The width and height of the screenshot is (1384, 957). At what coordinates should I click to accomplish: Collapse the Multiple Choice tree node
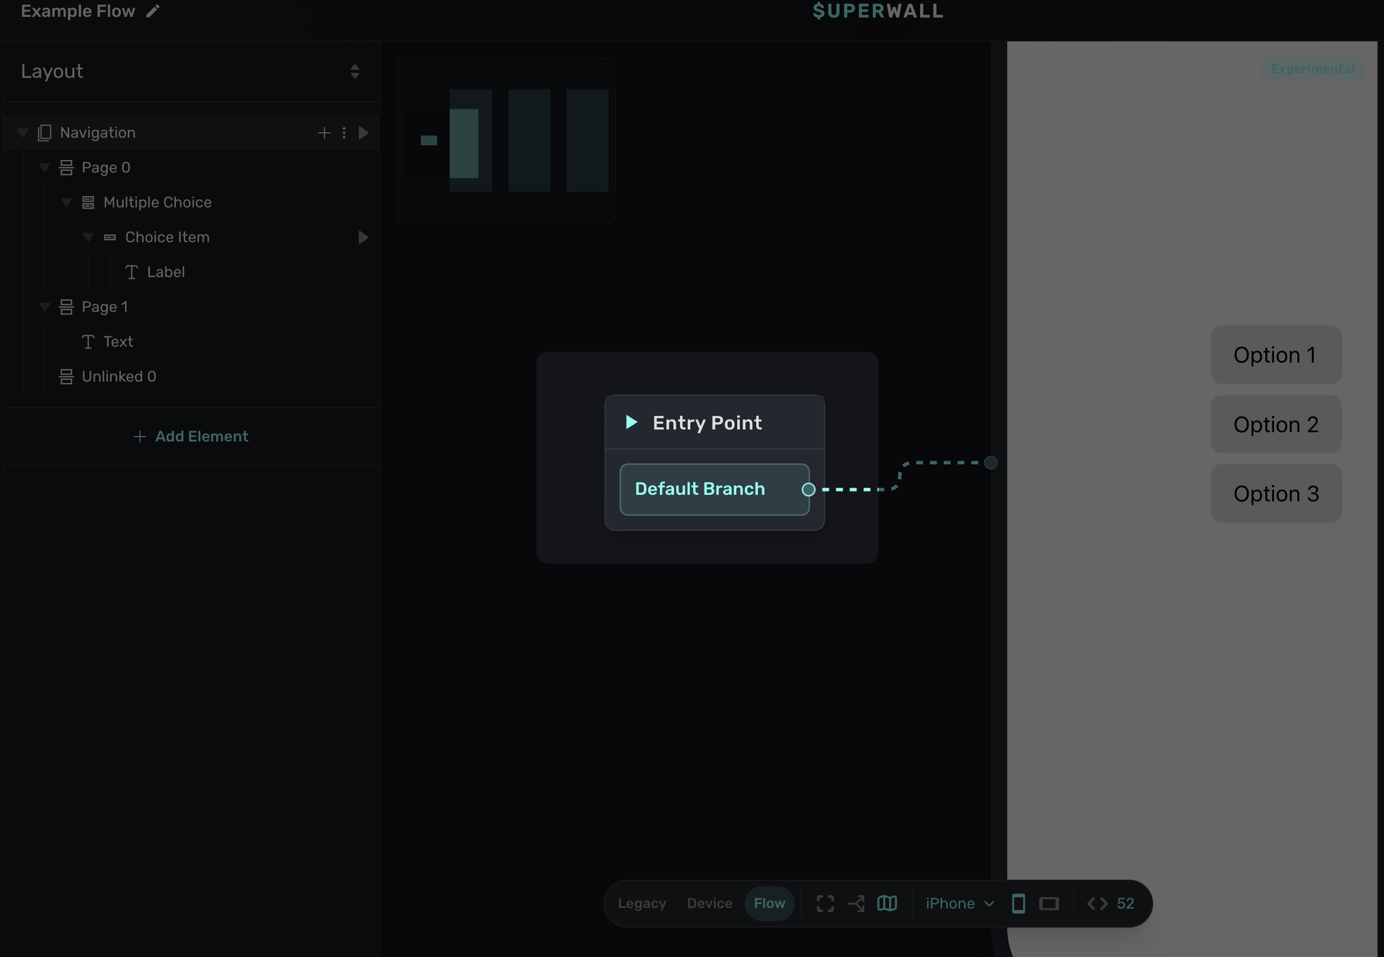click(66, 202)
